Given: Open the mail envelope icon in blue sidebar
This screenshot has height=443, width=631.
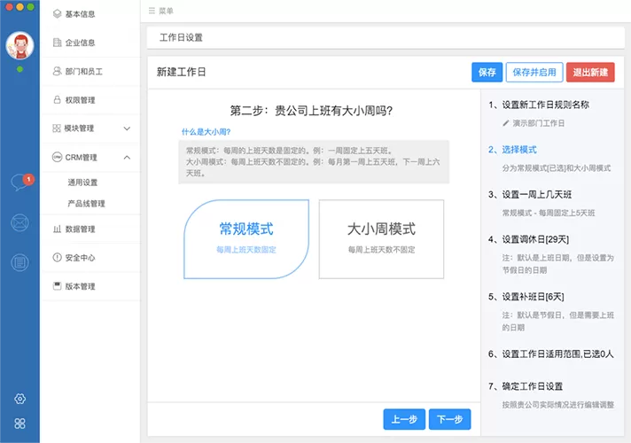Looking at the screenshot, I should click(19, 222).
